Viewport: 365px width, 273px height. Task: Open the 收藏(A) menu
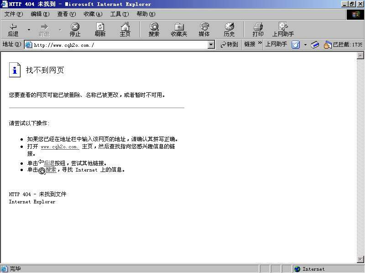93,14
